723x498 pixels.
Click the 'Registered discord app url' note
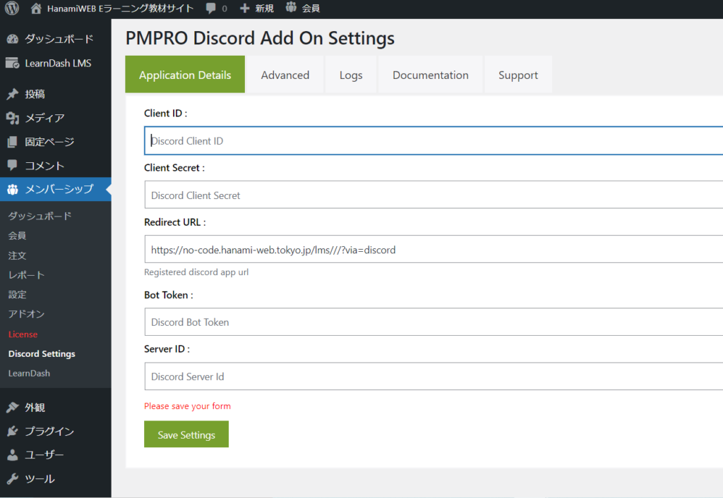pos(196,272)
